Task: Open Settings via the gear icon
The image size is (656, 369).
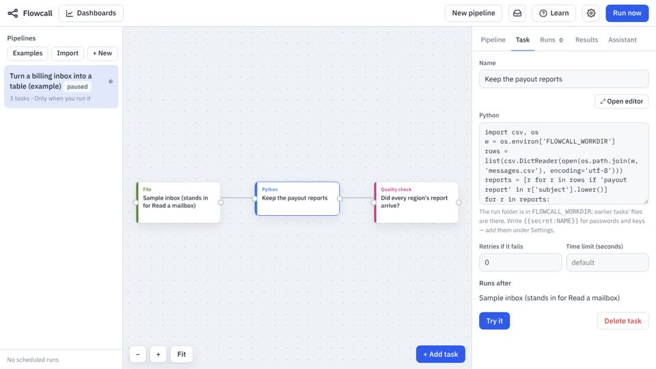Action: click(590, 13)
